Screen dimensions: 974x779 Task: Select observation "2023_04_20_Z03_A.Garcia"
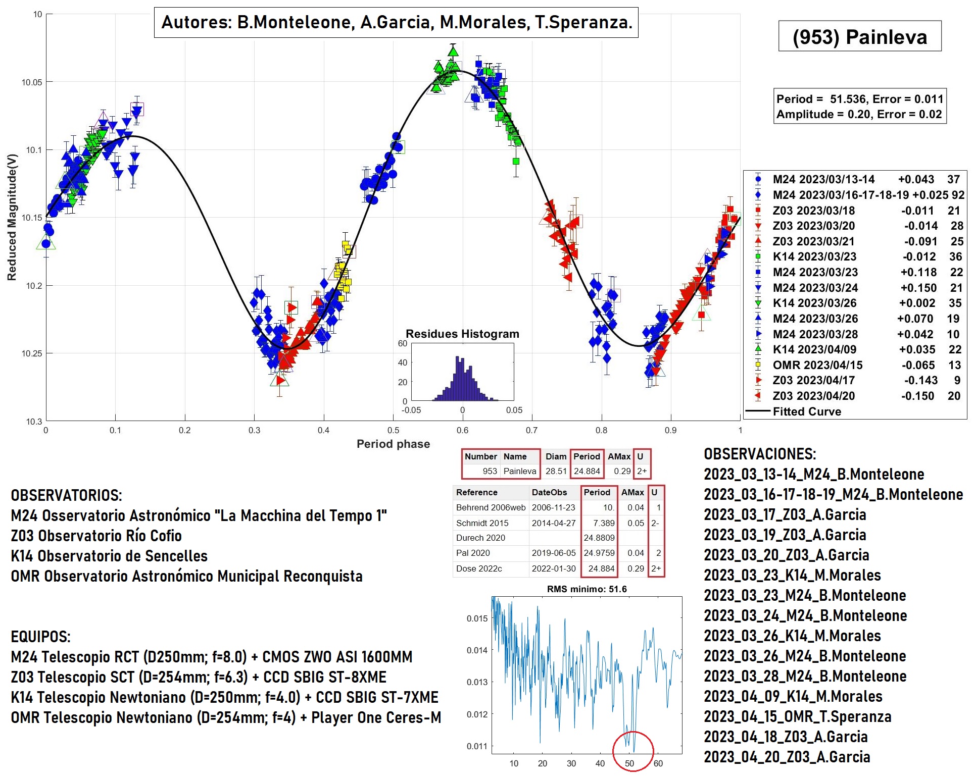787,757
